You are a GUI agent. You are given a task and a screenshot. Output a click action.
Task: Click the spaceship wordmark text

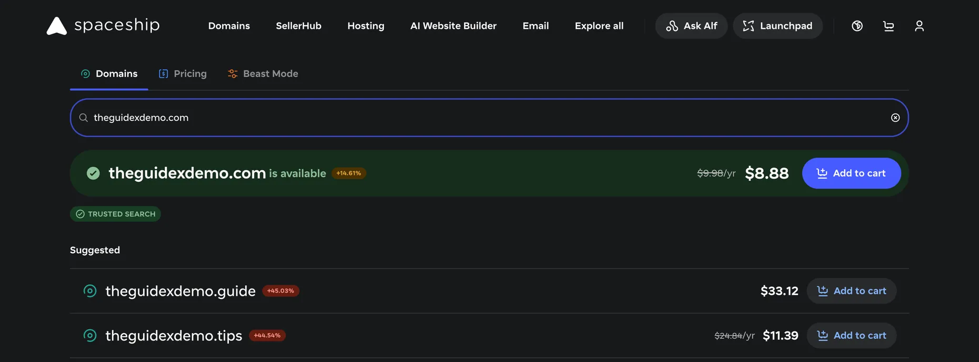click(117, 25)
